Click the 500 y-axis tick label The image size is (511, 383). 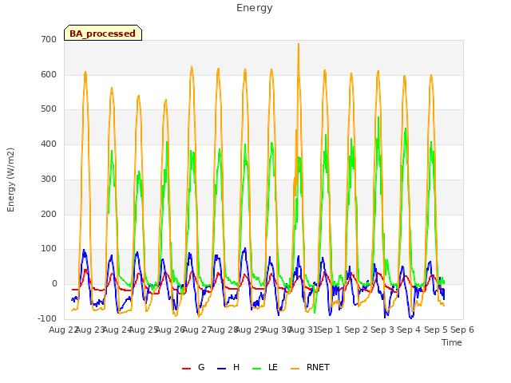point(49,109)
